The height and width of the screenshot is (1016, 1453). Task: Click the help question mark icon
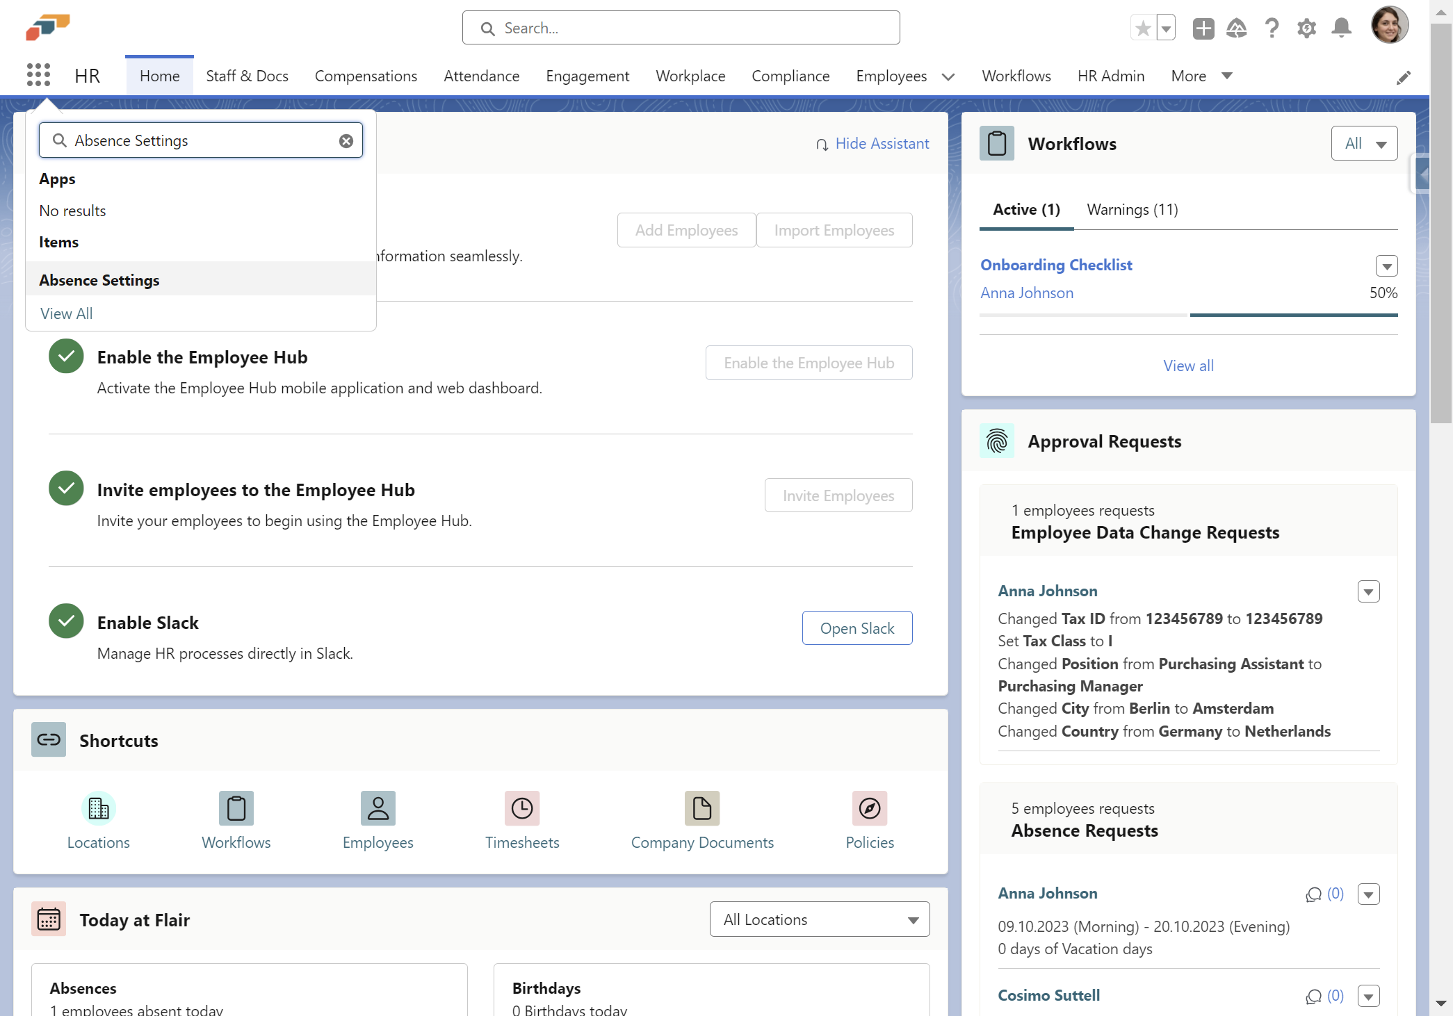(1272, 28)
